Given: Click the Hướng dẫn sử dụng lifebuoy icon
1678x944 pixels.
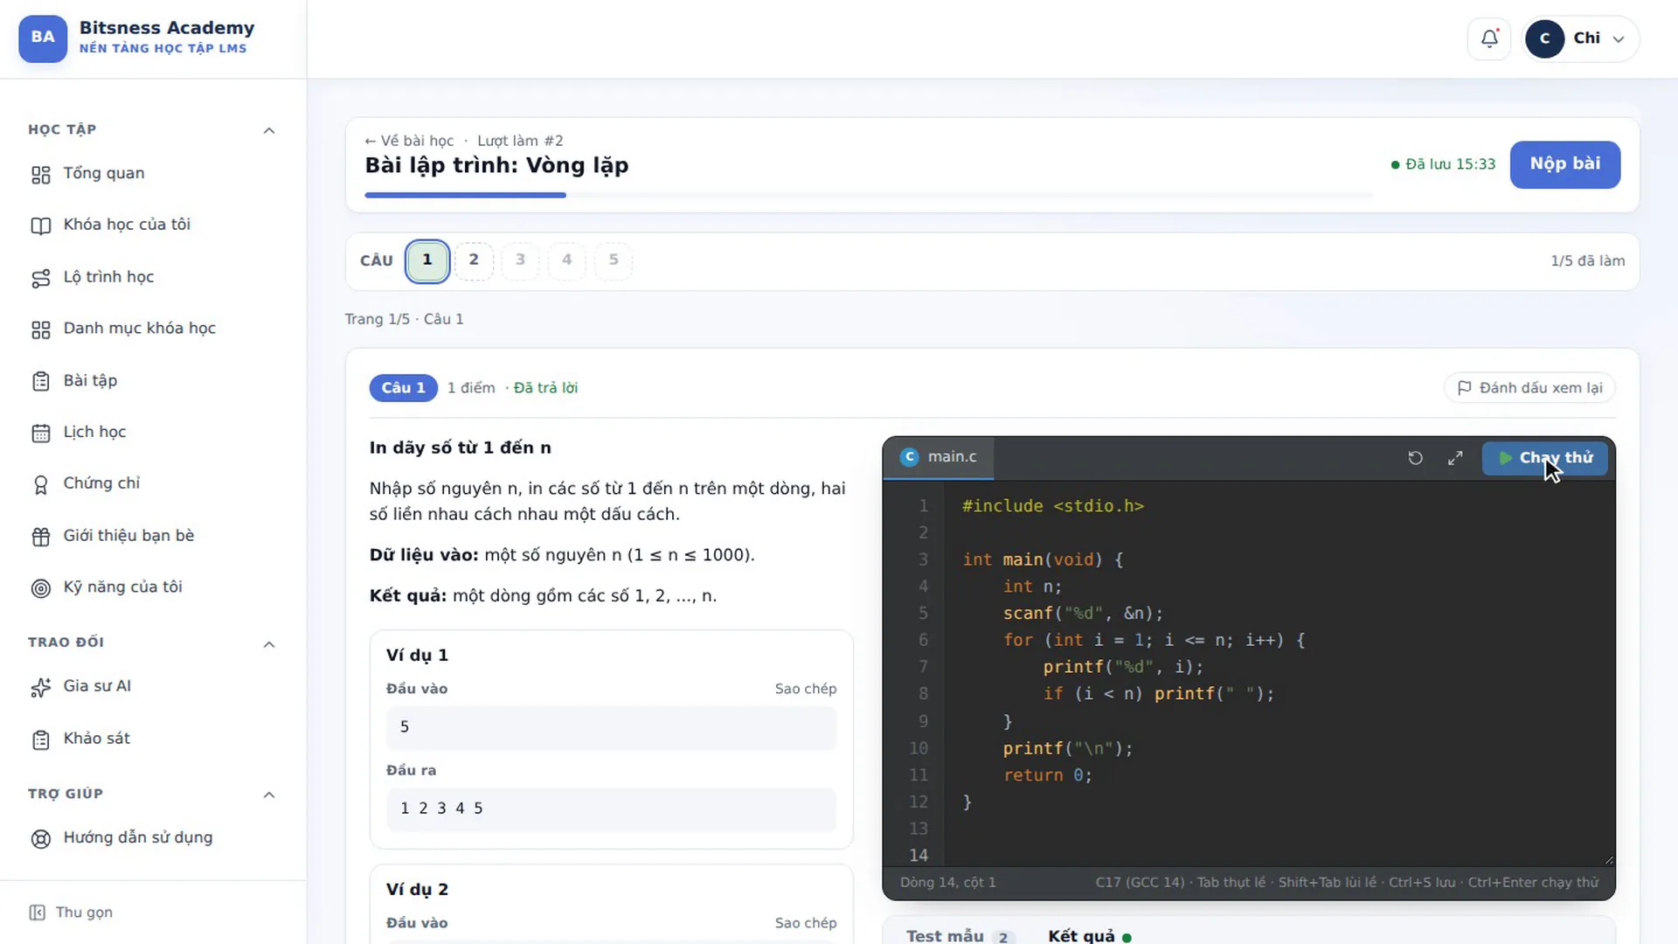Looking at the screenshot, I should (41, 838).
